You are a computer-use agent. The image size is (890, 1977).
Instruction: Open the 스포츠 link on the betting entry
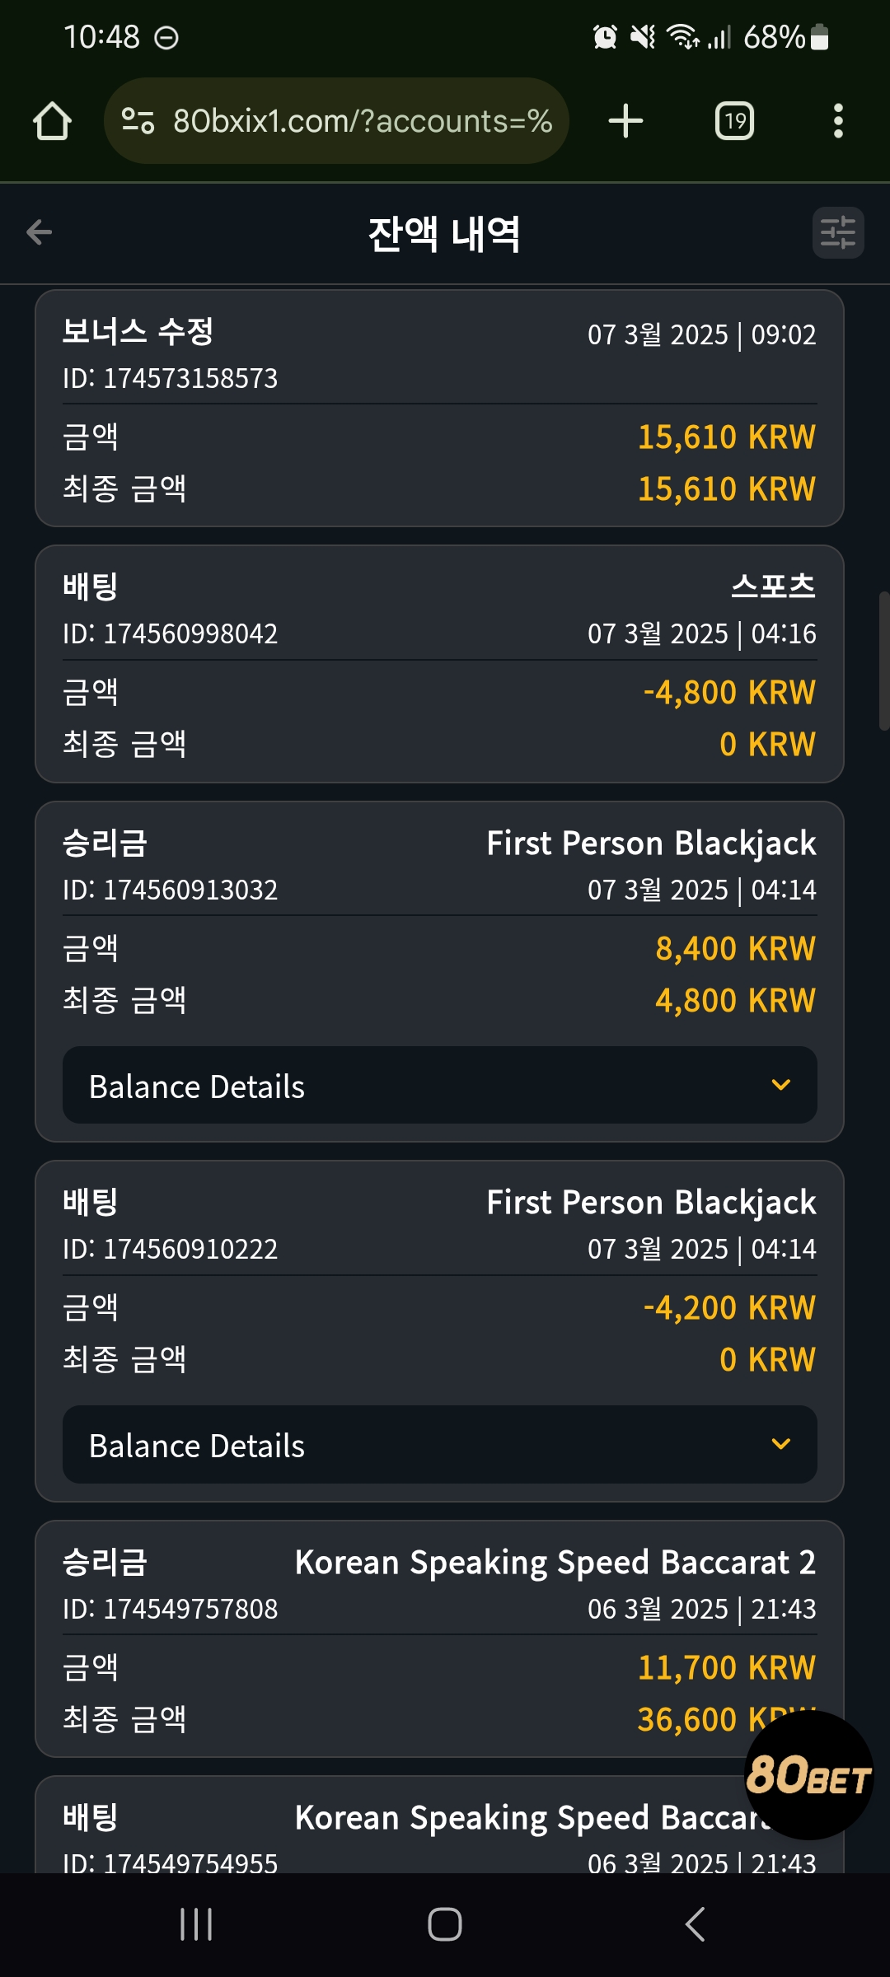tap(773, 586)
